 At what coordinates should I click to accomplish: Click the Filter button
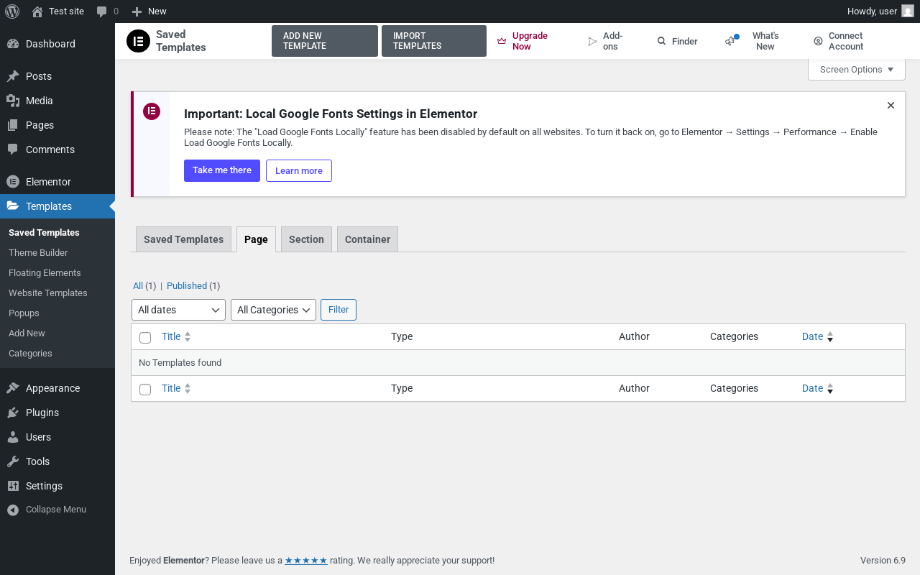[x=339, y=310]
